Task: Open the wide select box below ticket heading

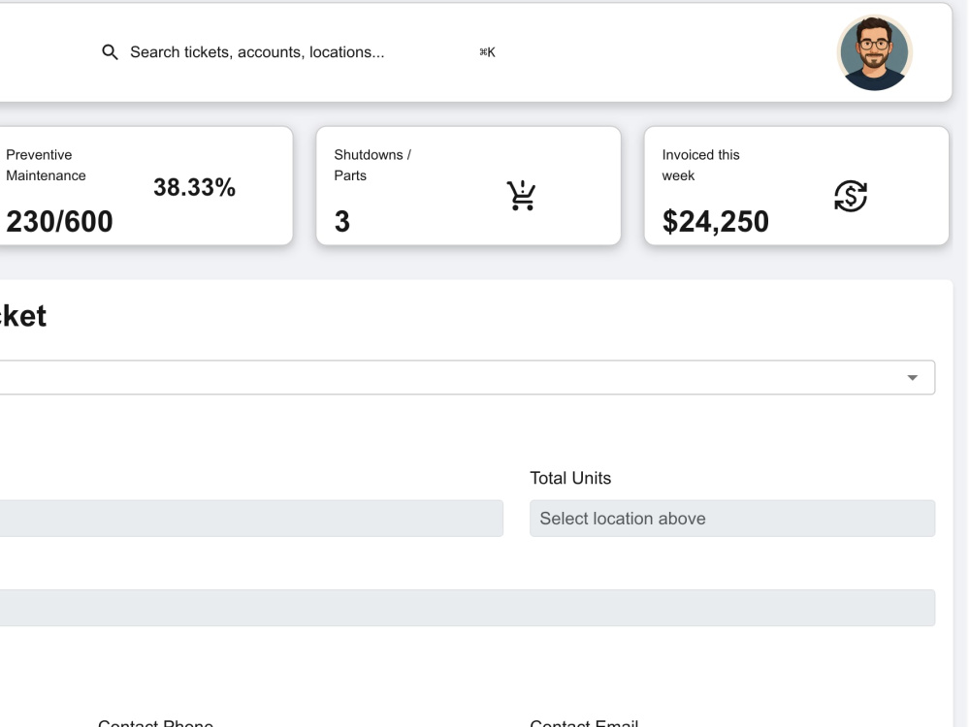Action: [468, 377]
